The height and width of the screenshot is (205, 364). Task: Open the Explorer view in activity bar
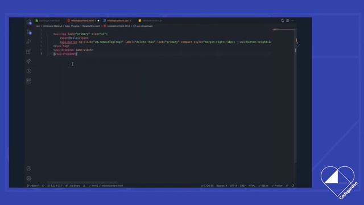(x=29, y=22)
